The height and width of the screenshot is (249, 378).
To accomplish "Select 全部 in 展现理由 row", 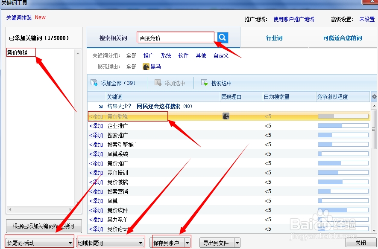I will point(132,67).
